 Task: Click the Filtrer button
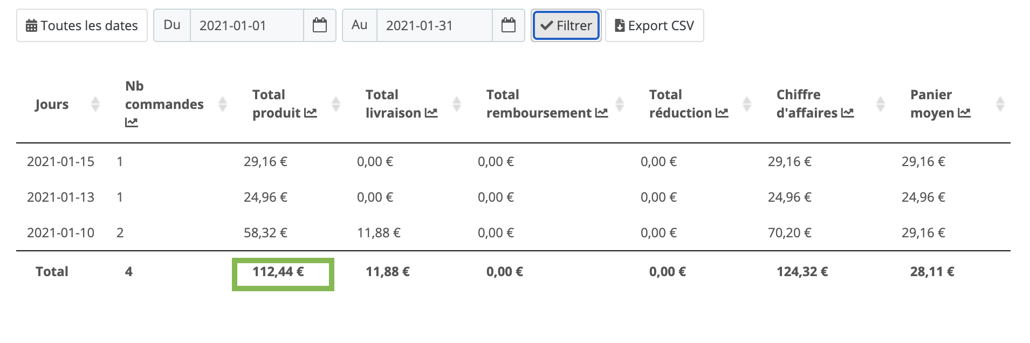[566, 25]
